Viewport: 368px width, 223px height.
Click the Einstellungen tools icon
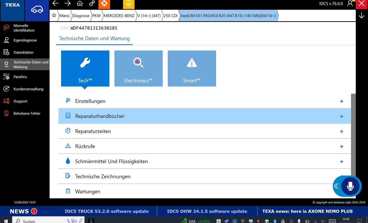[68, 101]
